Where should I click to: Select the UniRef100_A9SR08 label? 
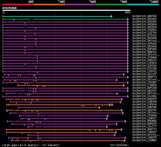[144, 25]
